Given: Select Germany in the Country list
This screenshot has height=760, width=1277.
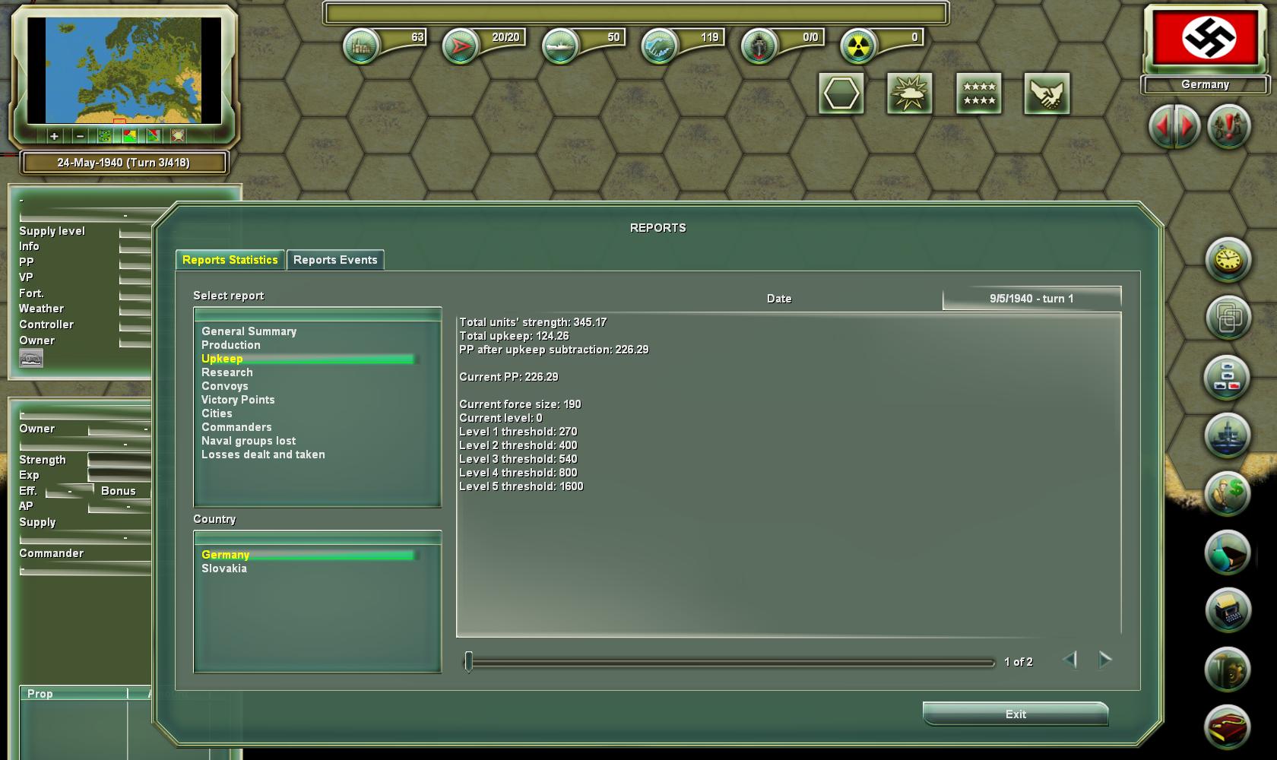Looking at the screenshot, I should click(x=308, y=555).
